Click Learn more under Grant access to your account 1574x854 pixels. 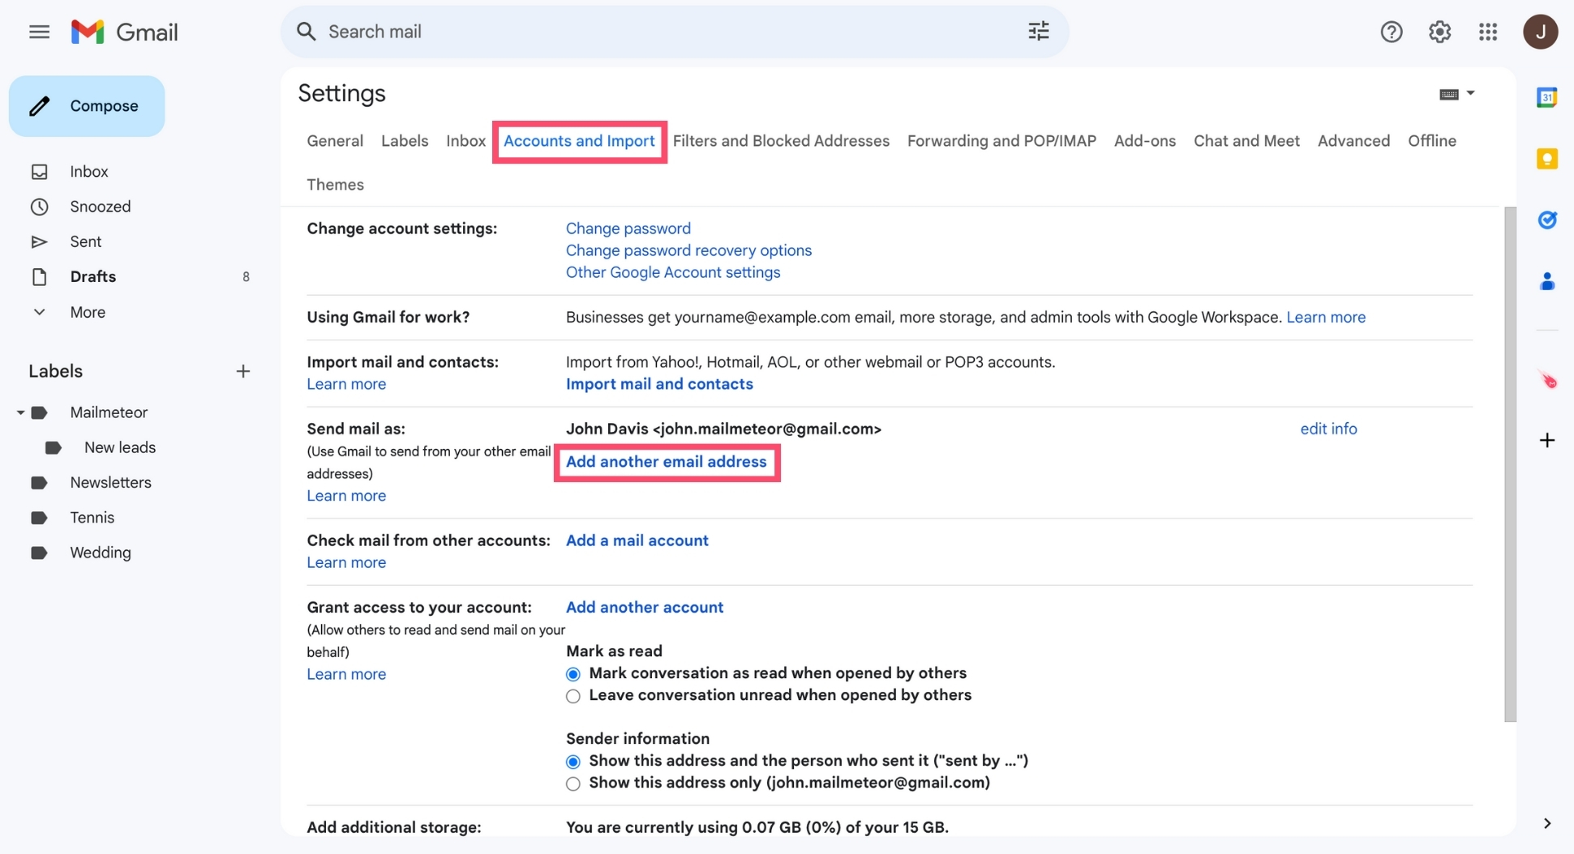click(x=345, y=674)
